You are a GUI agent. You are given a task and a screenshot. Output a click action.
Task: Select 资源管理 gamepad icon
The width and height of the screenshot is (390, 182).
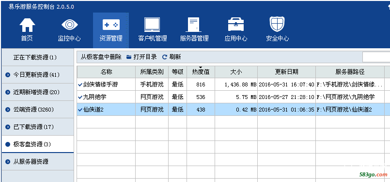point(111,25)
